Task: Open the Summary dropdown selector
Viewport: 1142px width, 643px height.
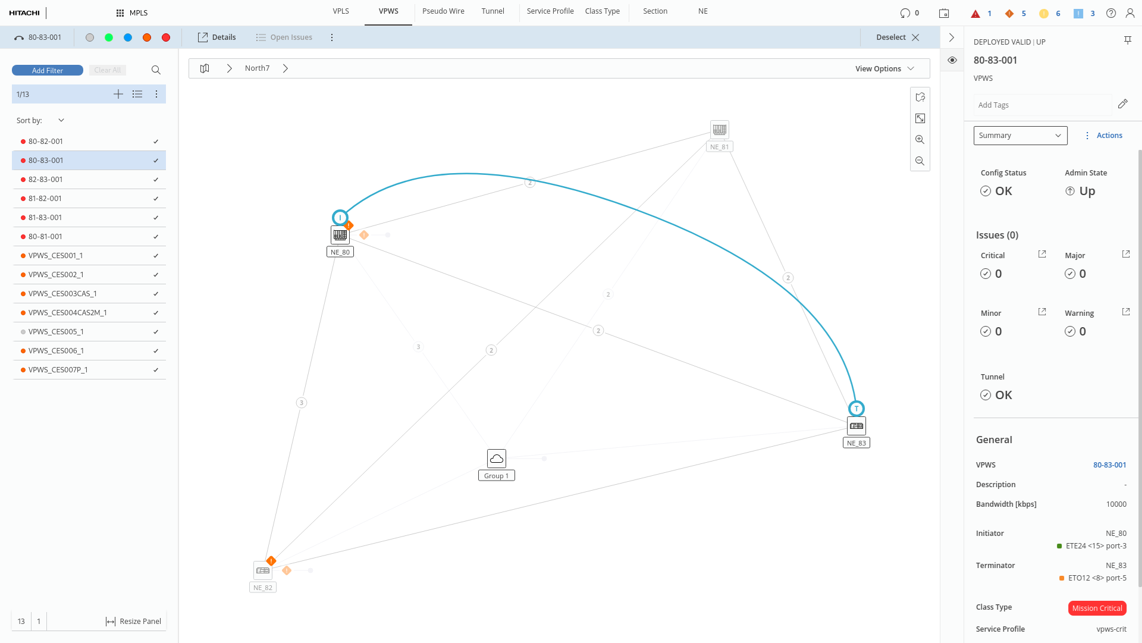Action: click(x=1020, y=136)
